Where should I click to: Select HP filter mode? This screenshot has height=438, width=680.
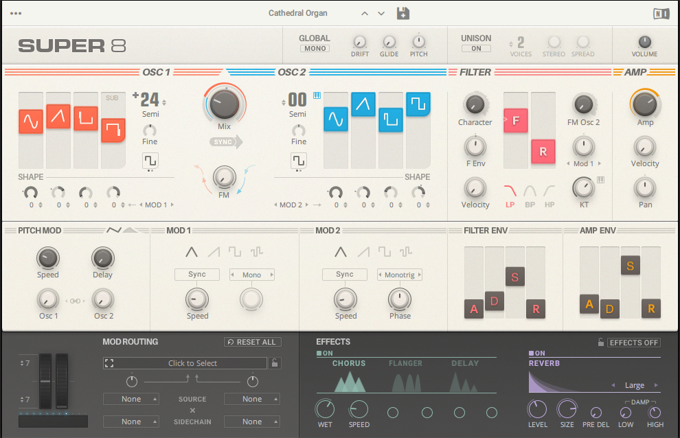(549, 196)
